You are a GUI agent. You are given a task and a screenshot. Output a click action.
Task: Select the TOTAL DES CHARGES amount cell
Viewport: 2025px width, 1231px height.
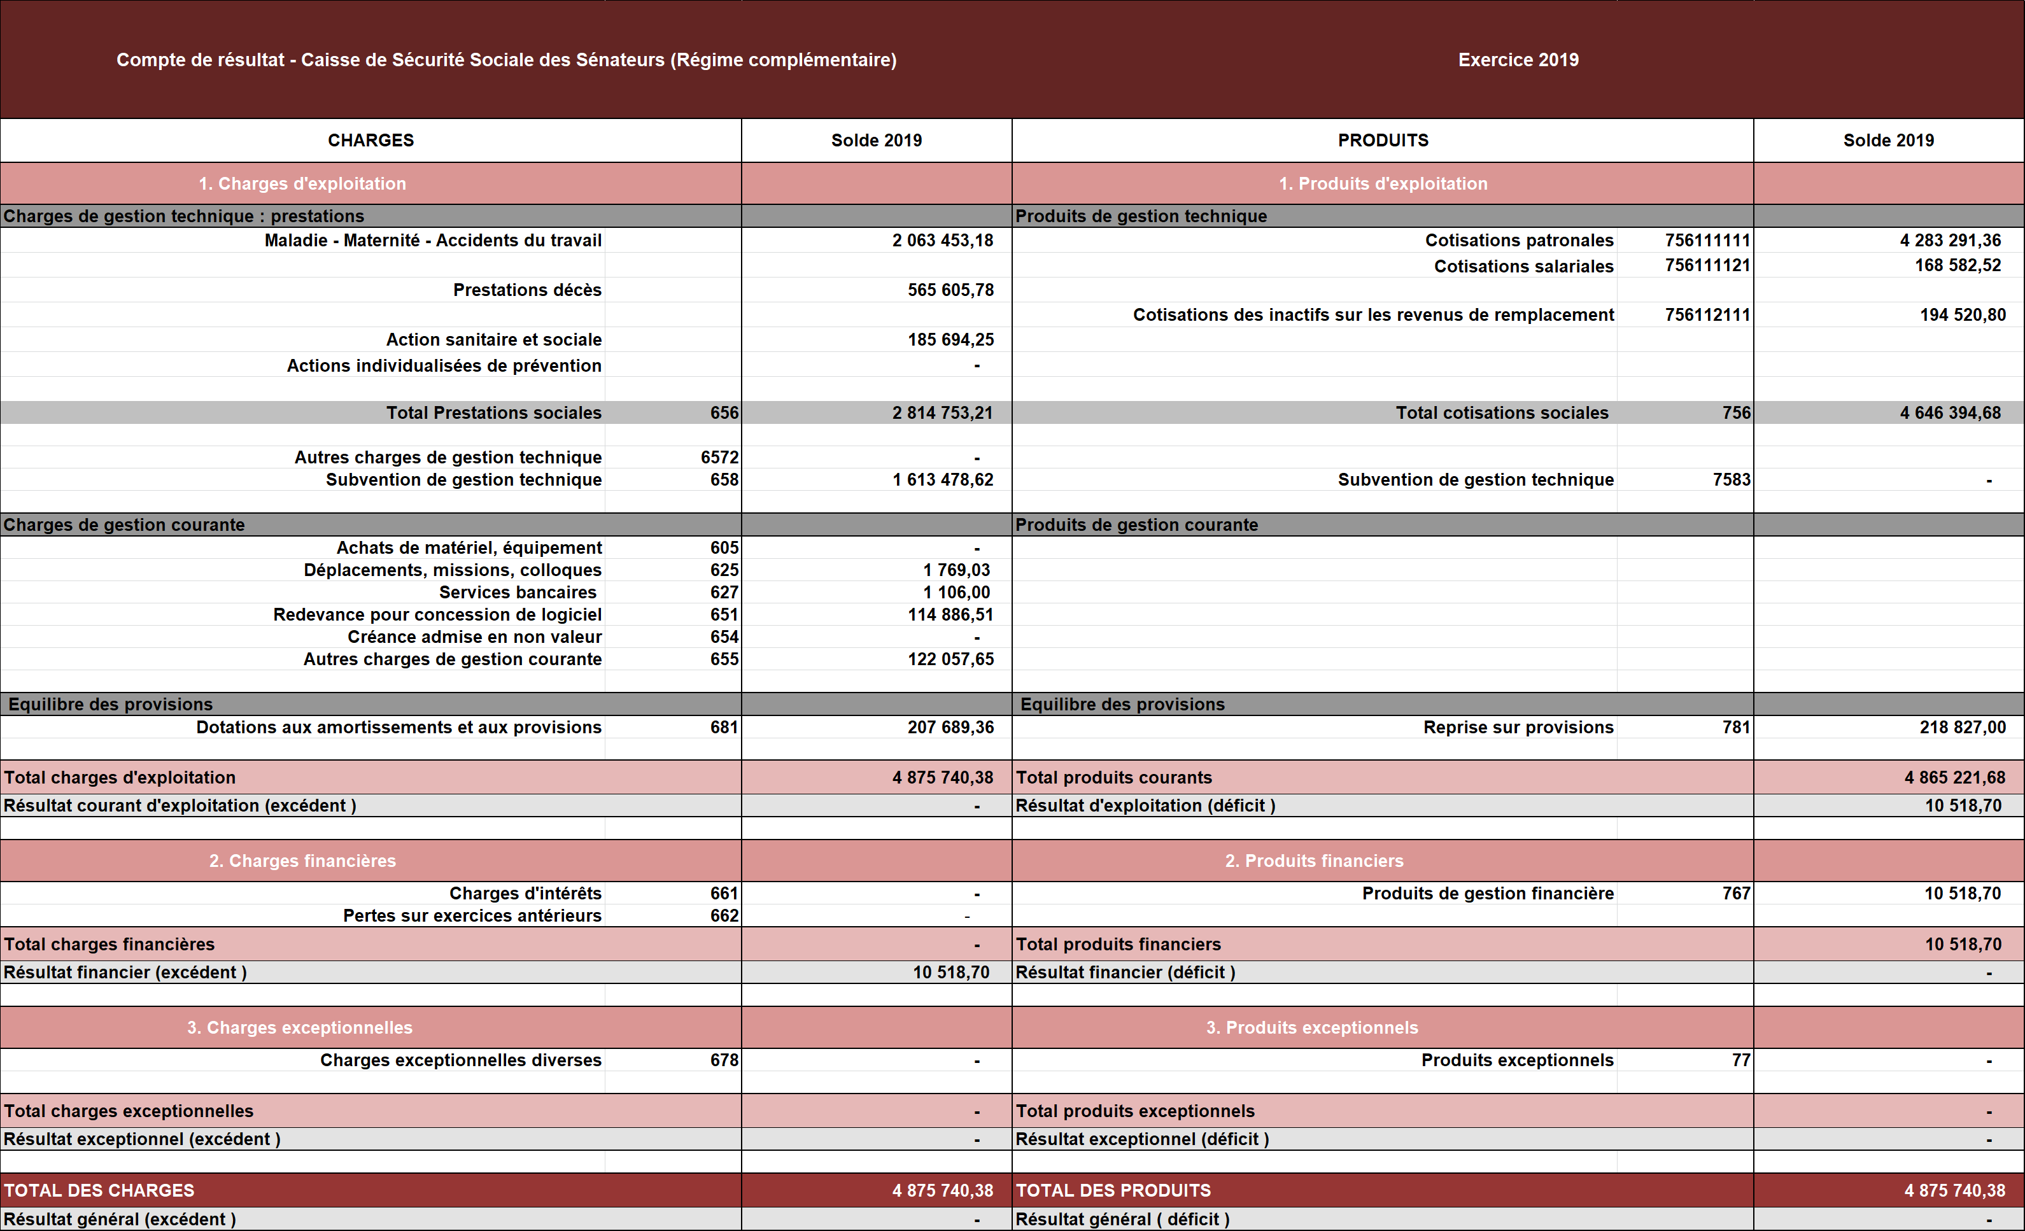942,1190
